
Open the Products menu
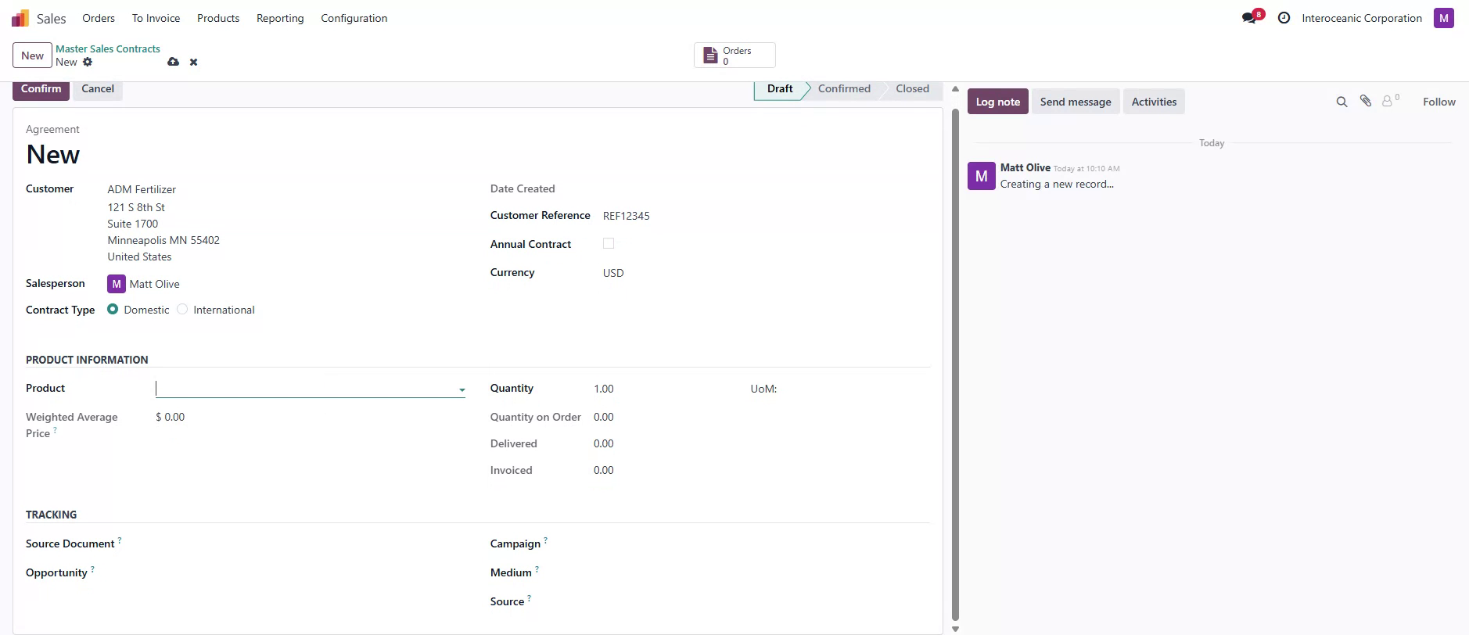coord(218,18)
